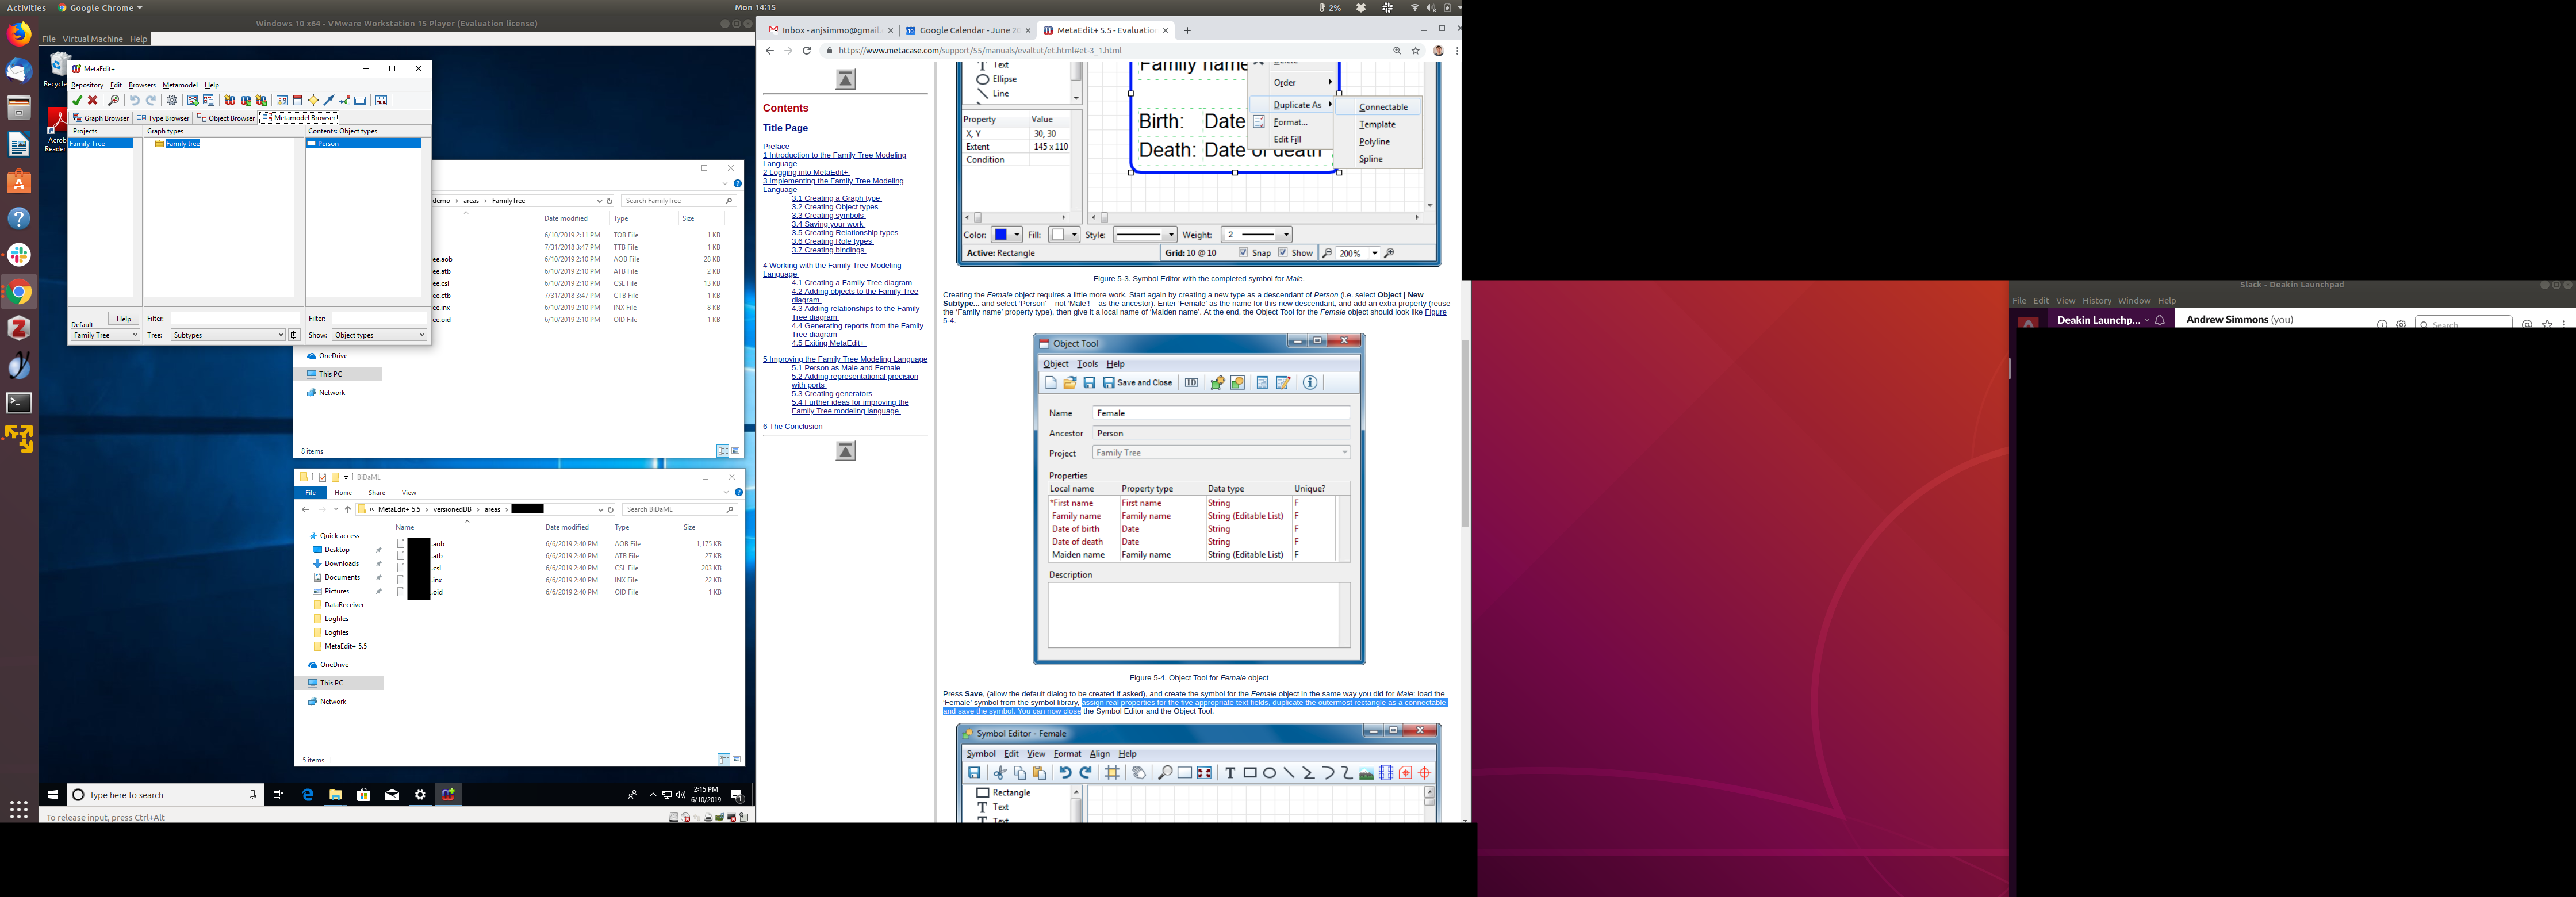
Task: Select the Person object type entry
Action: [x=328, y=144]
